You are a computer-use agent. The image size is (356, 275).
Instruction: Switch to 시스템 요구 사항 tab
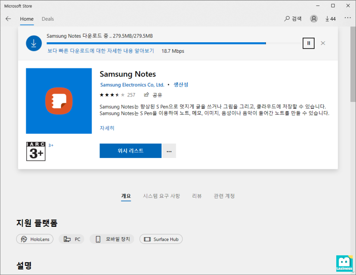point(162,196)
